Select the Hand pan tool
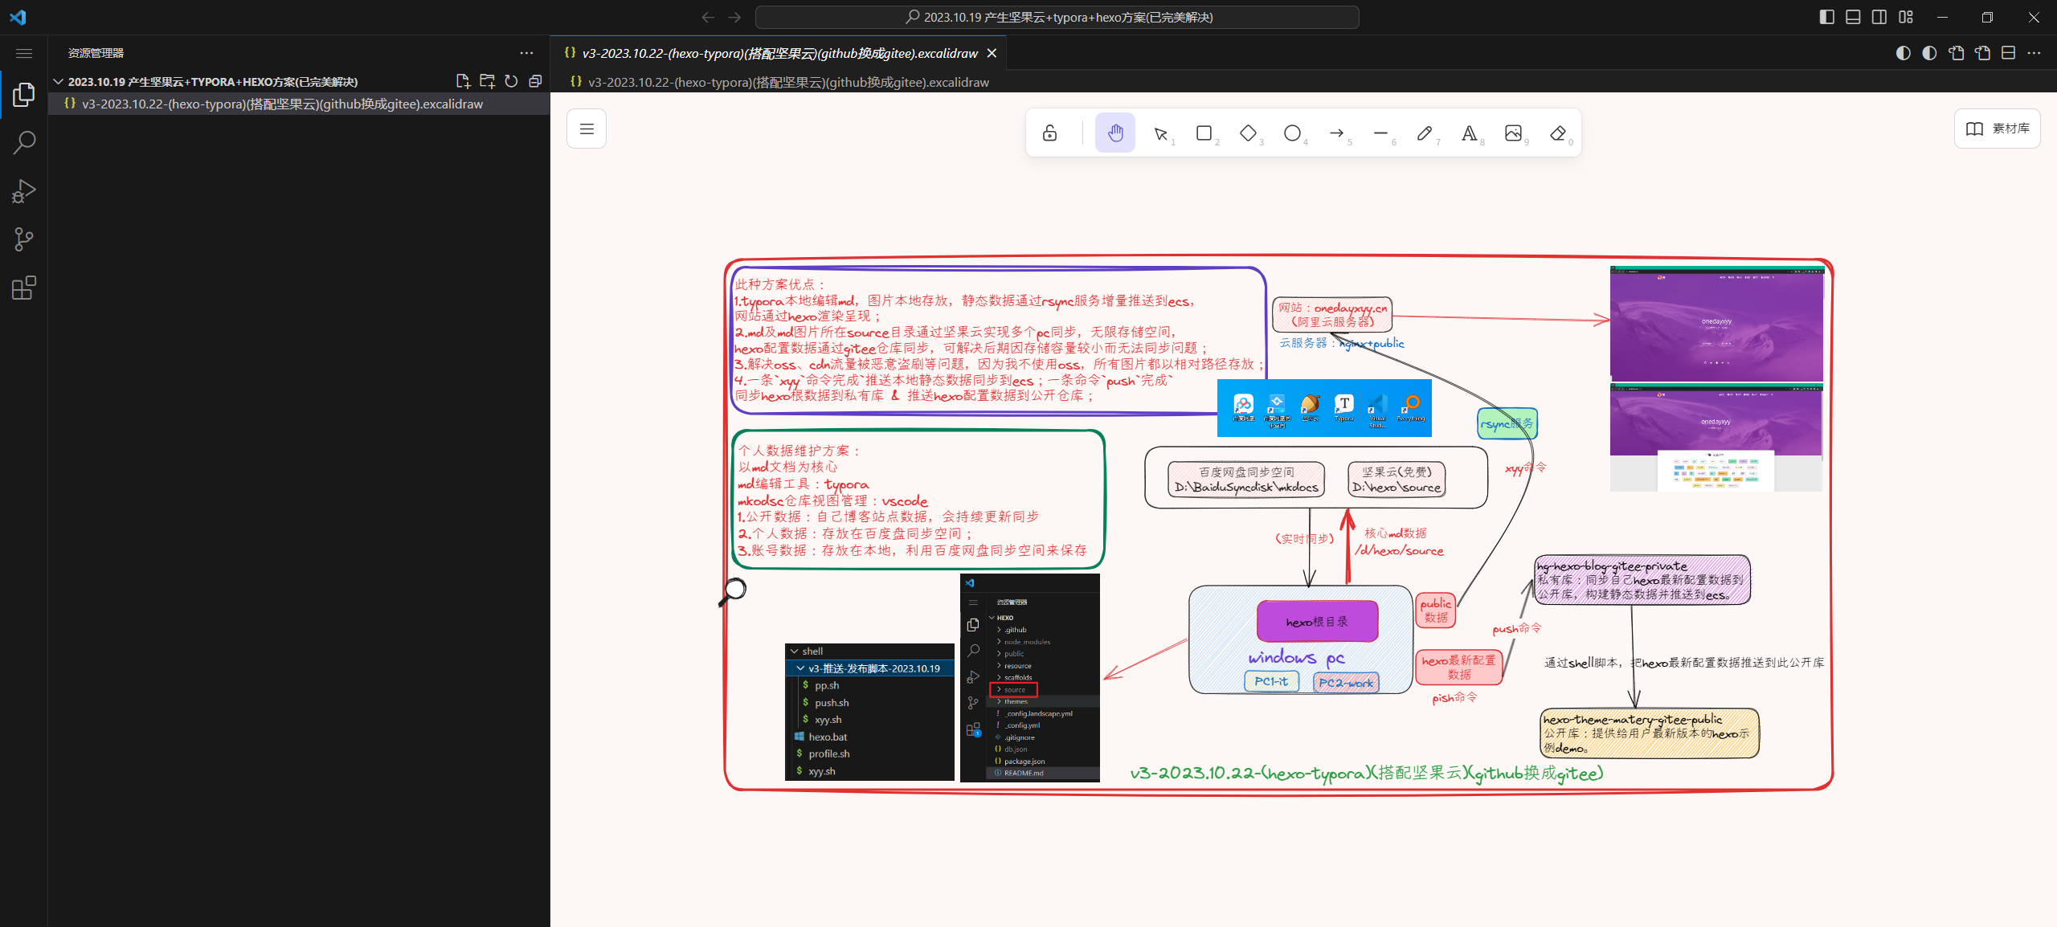 pos(1115,133)
